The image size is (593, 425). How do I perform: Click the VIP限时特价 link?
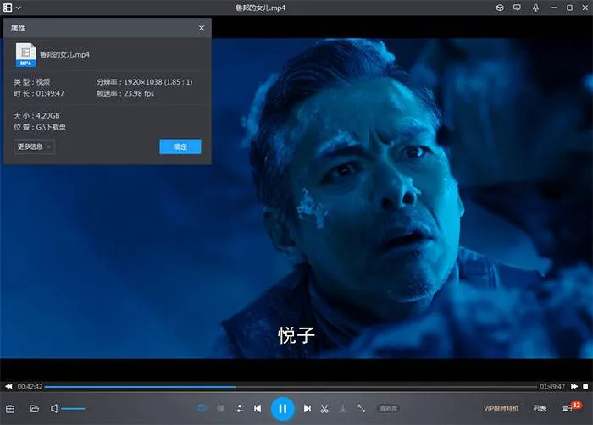tap(502, 409)
